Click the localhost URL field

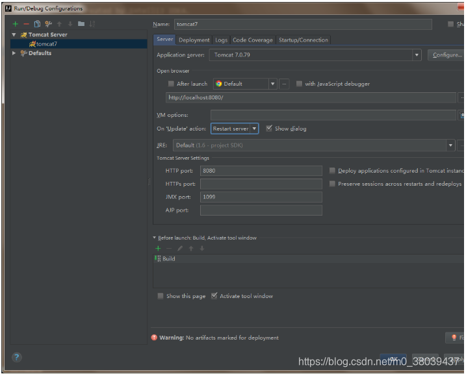(x=311, y=97)
